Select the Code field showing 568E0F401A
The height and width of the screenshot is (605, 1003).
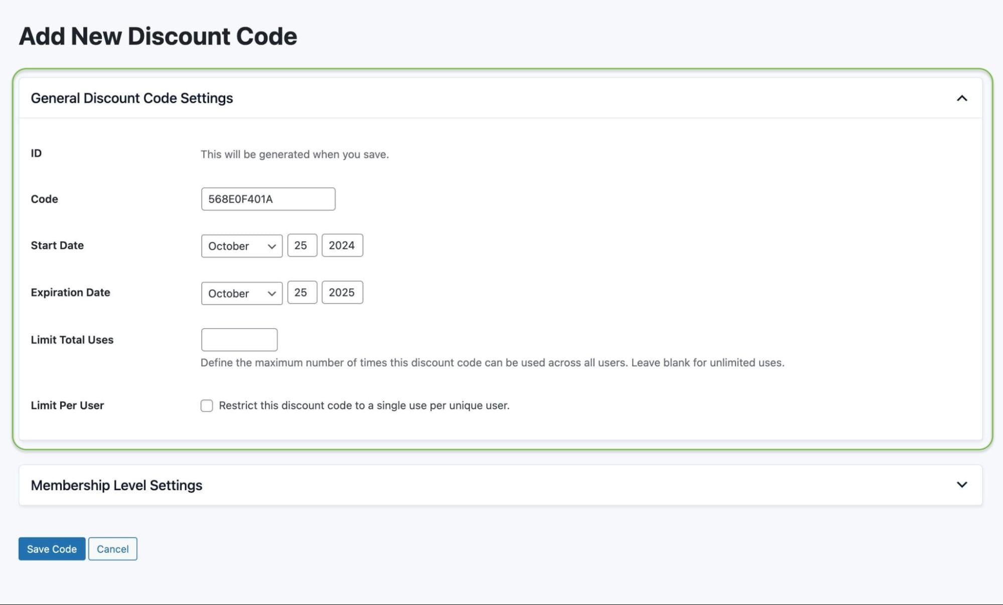[x=268, y=199]
